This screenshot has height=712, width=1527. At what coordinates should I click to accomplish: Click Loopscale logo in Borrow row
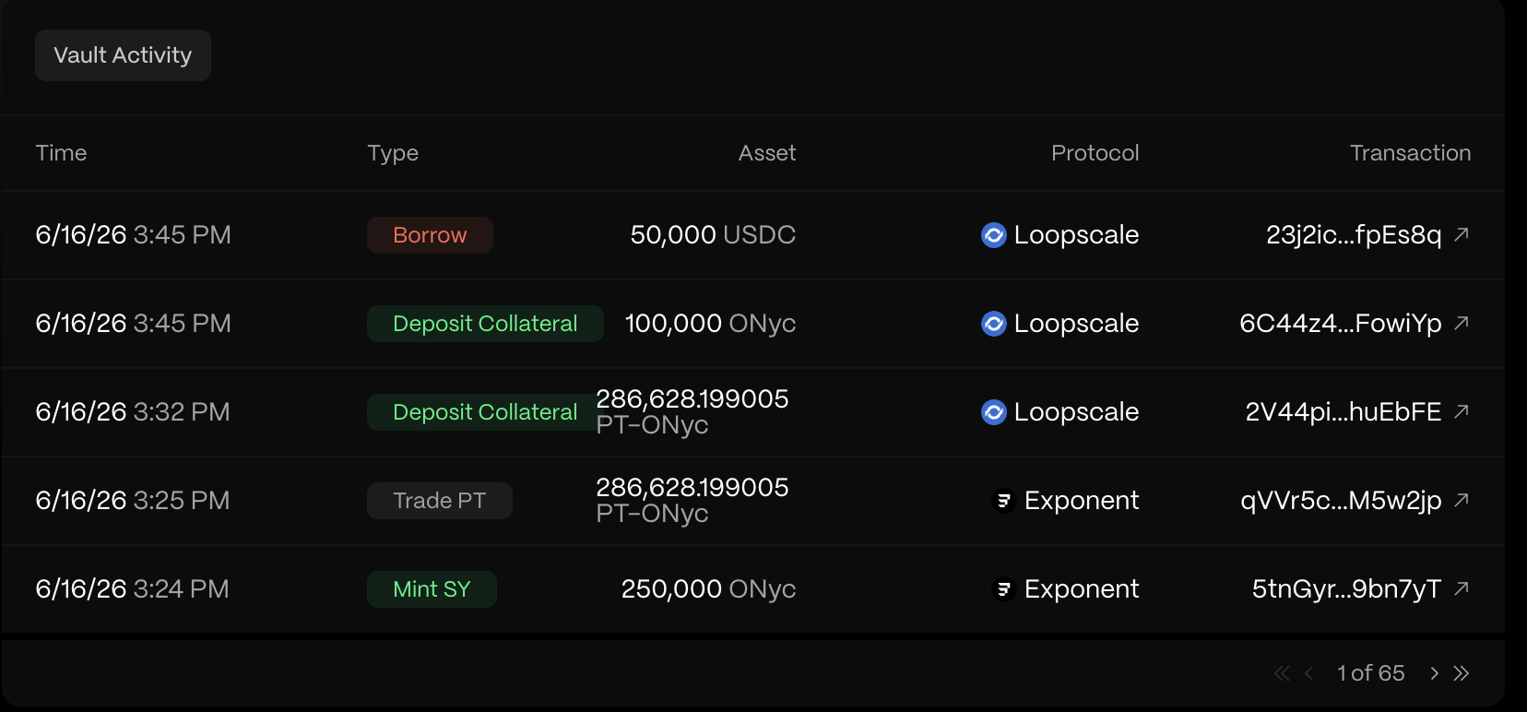(x=993, y=235)
